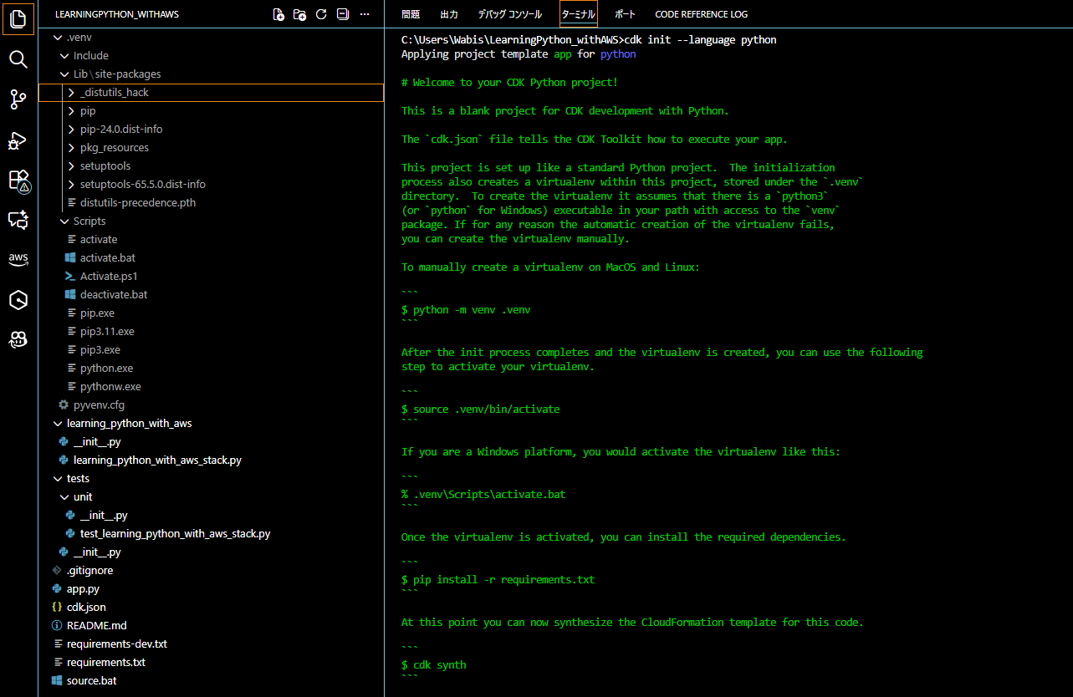This screenshot has height=697, width=1073.
Task: Click the New File icon in Explorer header
Action: (278, 14)
